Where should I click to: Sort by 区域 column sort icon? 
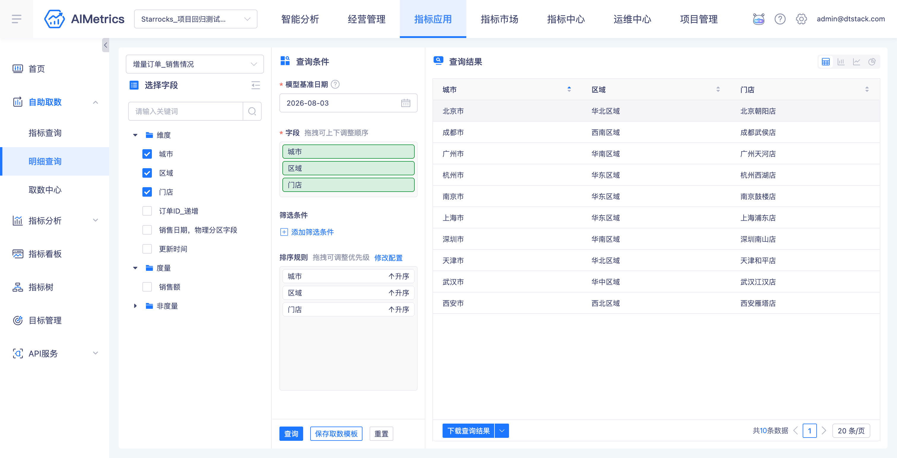[x=718, y=90]
